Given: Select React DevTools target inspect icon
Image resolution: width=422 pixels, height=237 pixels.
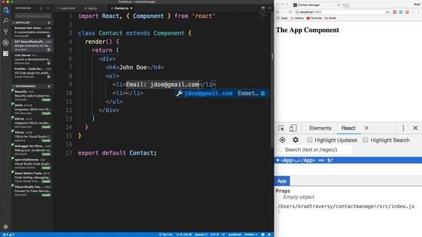Looking at the screenshot, I should (282, 140).
